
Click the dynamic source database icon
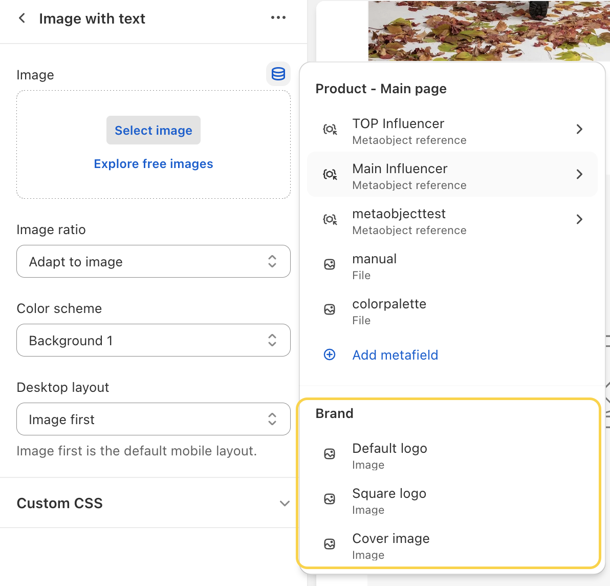(x=278, y=74)
